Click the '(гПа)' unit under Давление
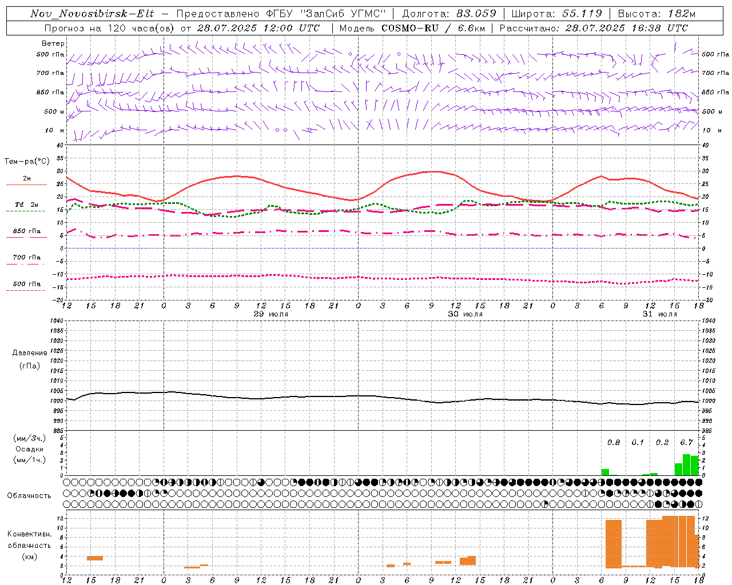 30,366
